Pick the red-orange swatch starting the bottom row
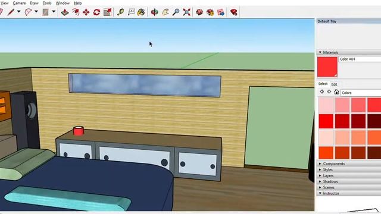Viewport: 381px width, 214px height. [x=326, y=153]
